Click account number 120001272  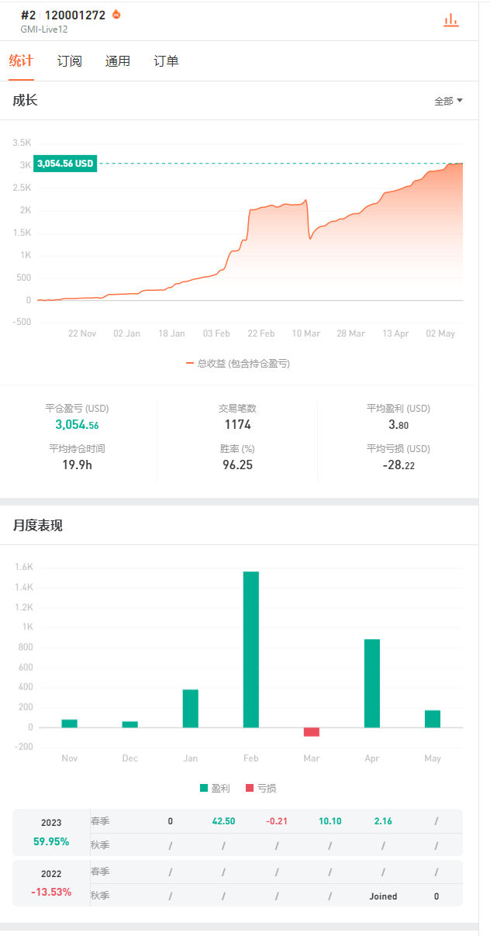[x=75, y=15]
